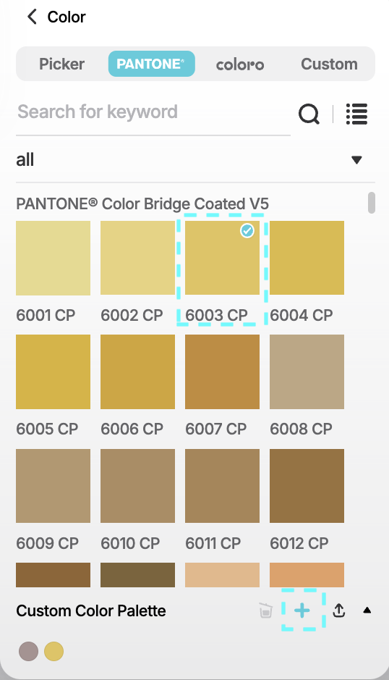The height and width of the screenshot is (680, 389).
Task: Uncheck the selected mark on 6003 CP
Action: (247, 231)
